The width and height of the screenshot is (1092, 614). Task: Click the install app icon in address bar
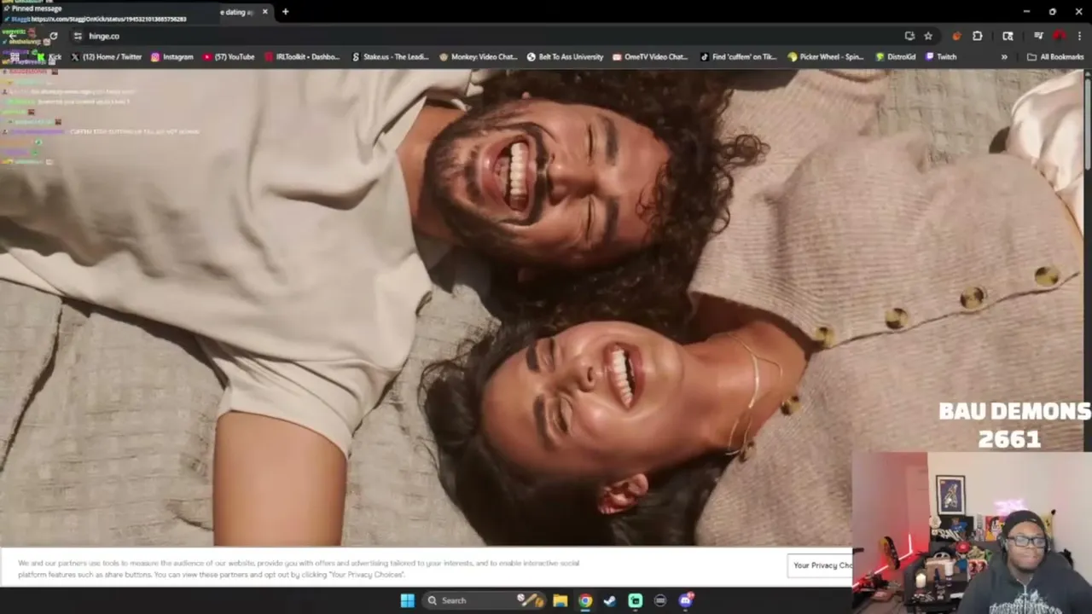(909, 36)
